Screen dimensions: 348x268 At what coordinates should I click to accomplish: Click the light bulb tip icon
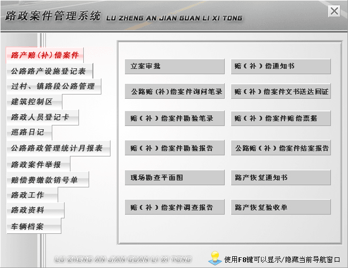click(215, 258)
